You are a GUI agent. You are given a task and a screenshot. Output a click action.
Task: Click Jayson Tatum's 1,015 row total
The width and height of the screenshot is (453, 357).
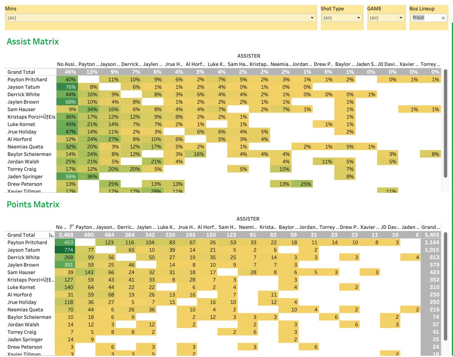431,250
